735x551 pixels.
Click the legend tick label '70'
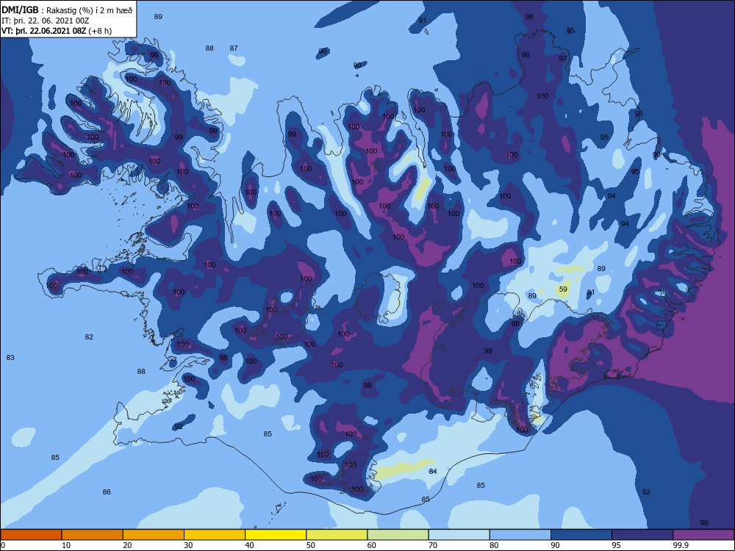coord(433,545)
